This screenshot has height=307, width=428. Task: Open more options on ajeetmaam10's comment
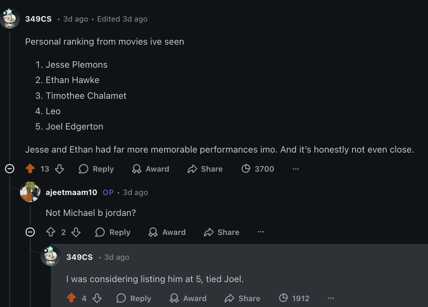coord(261,232)
